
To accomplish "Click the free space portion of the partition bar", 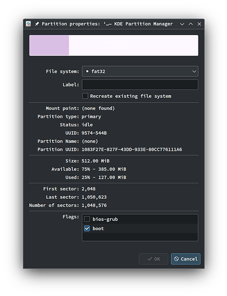I will click(134, 46).
